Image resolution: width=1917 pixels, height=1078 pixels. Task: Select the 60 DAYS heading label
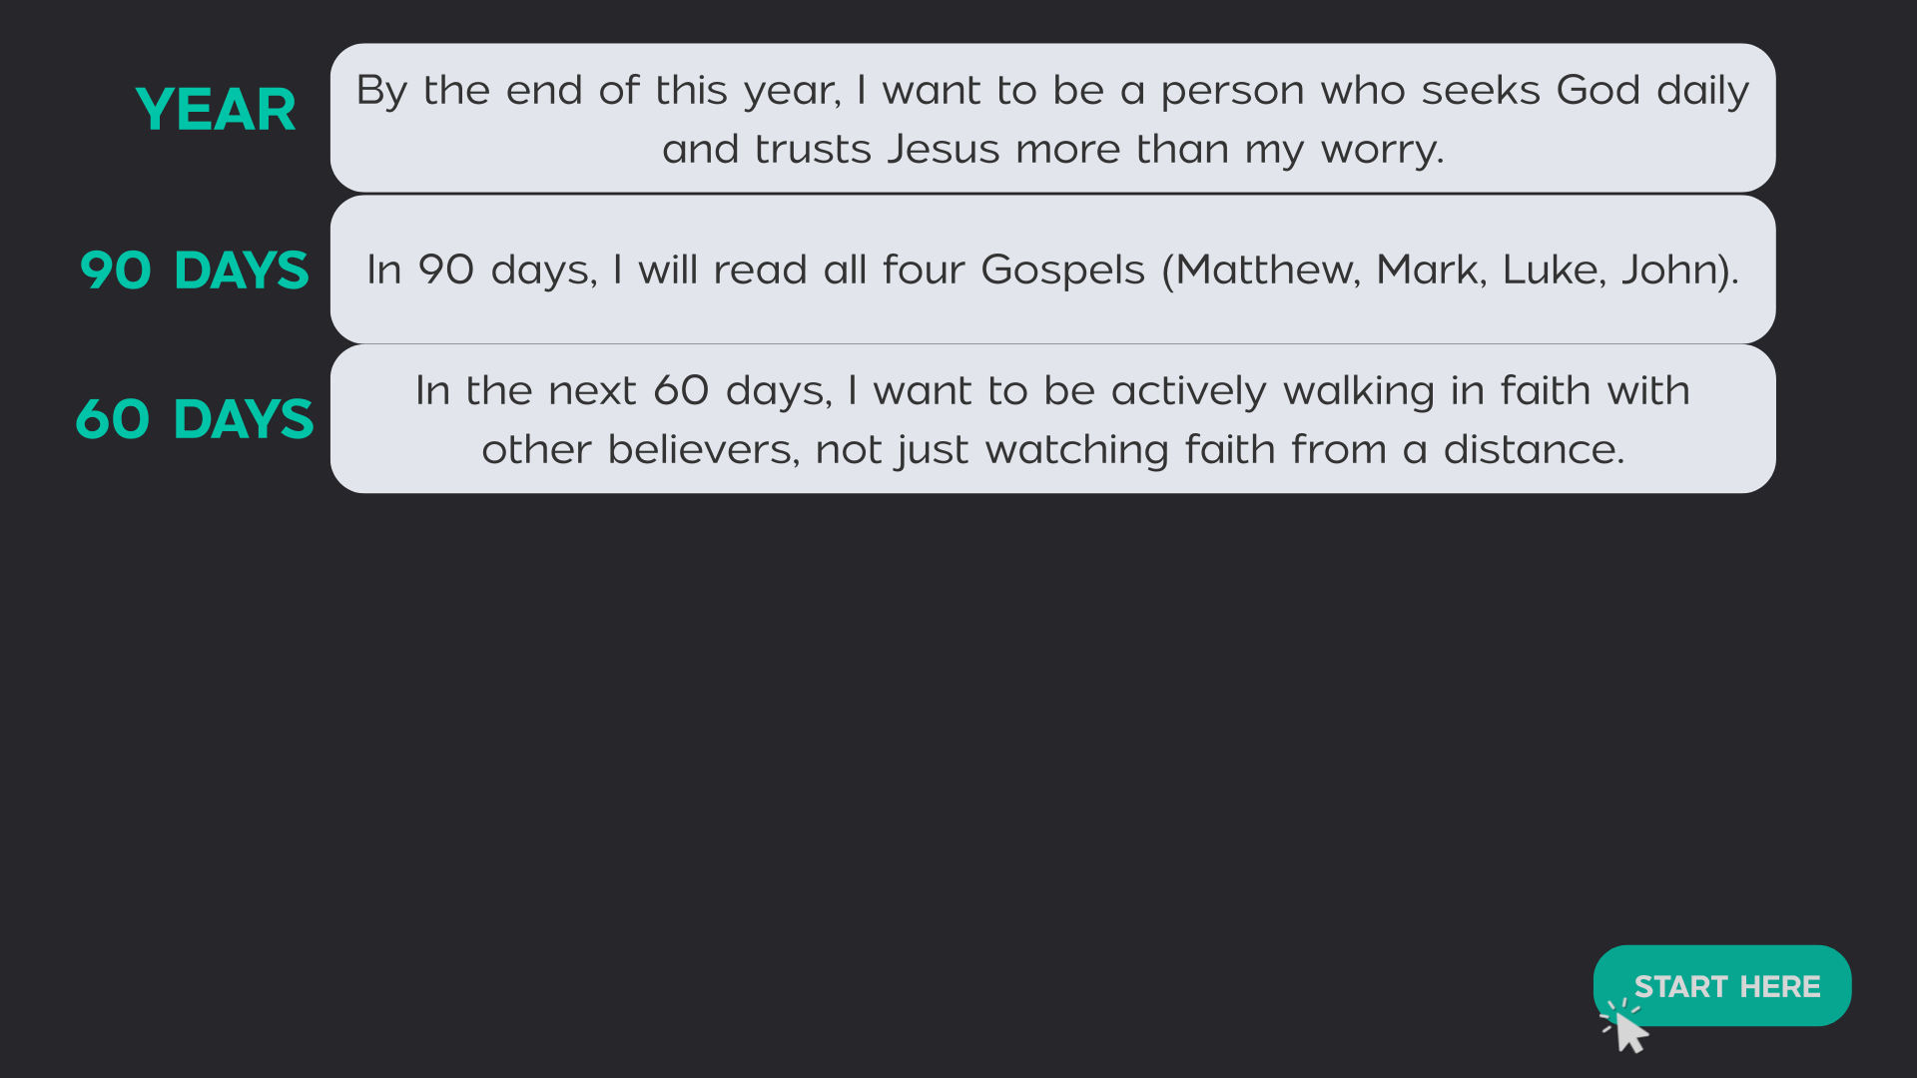(195, 419)
